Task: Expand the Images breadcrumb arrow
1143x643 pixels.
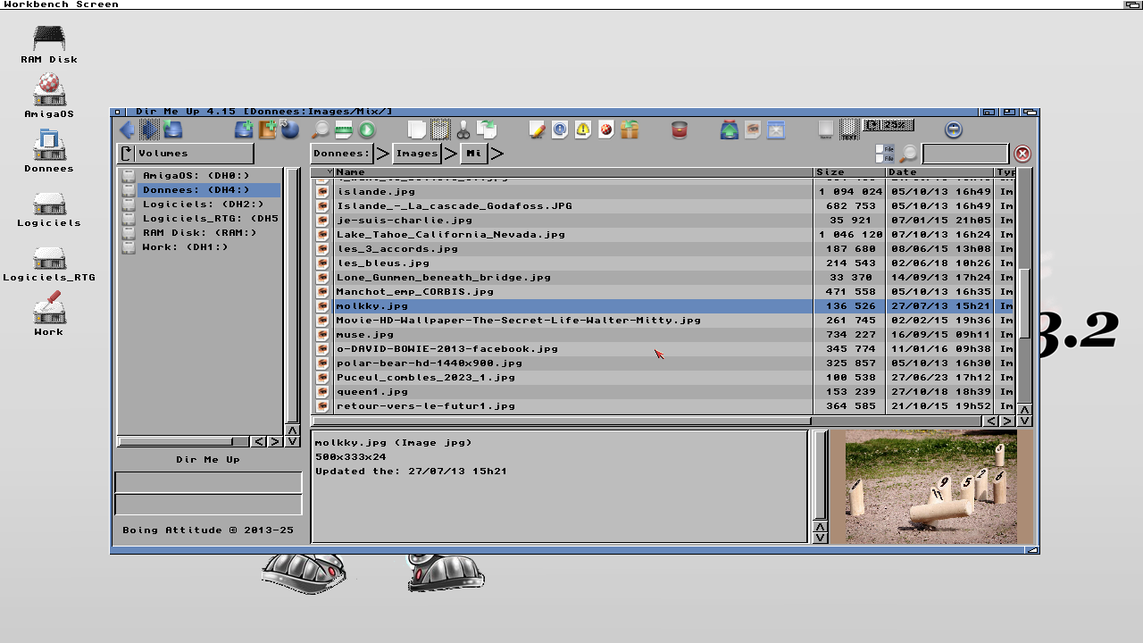Action: 450,153
